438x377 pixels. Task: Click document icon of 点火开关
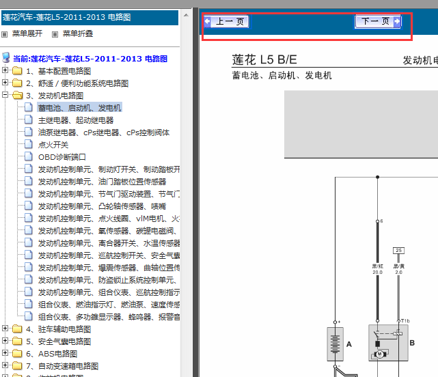pyautogui.click(x=29, y=144)
